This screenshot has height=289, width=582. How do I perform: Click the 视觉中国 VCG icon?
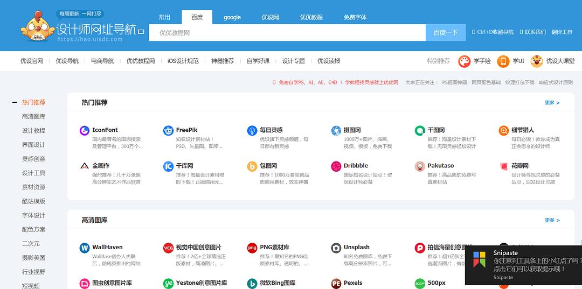tap(168, 248)
